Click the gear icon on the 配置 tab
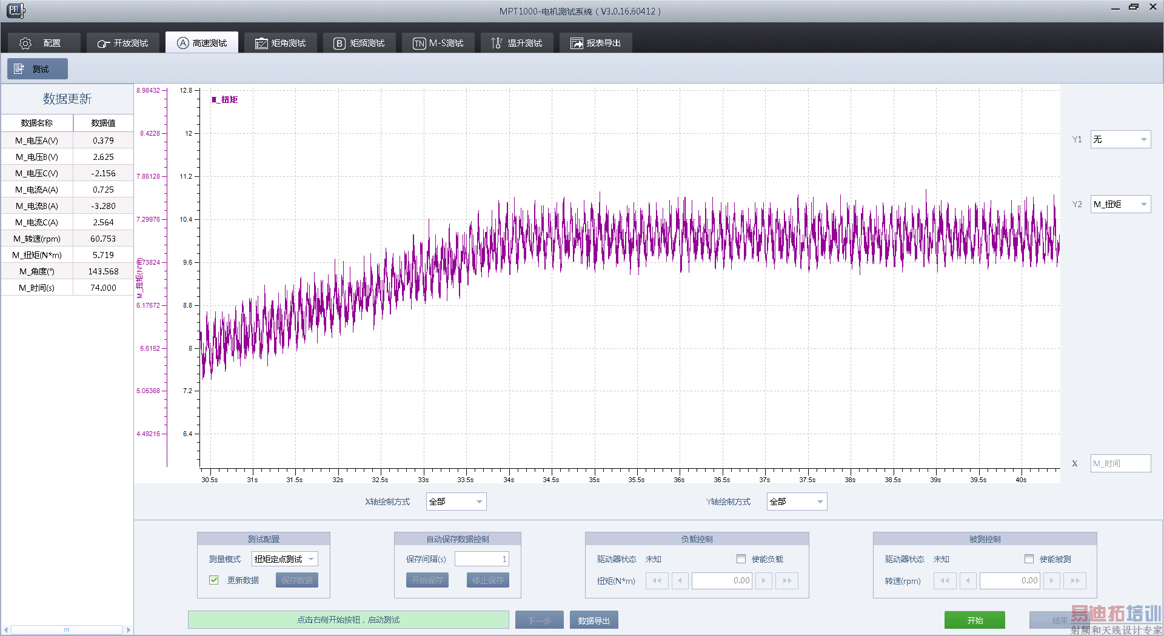The image size is (1164, 636). point(25,44)
